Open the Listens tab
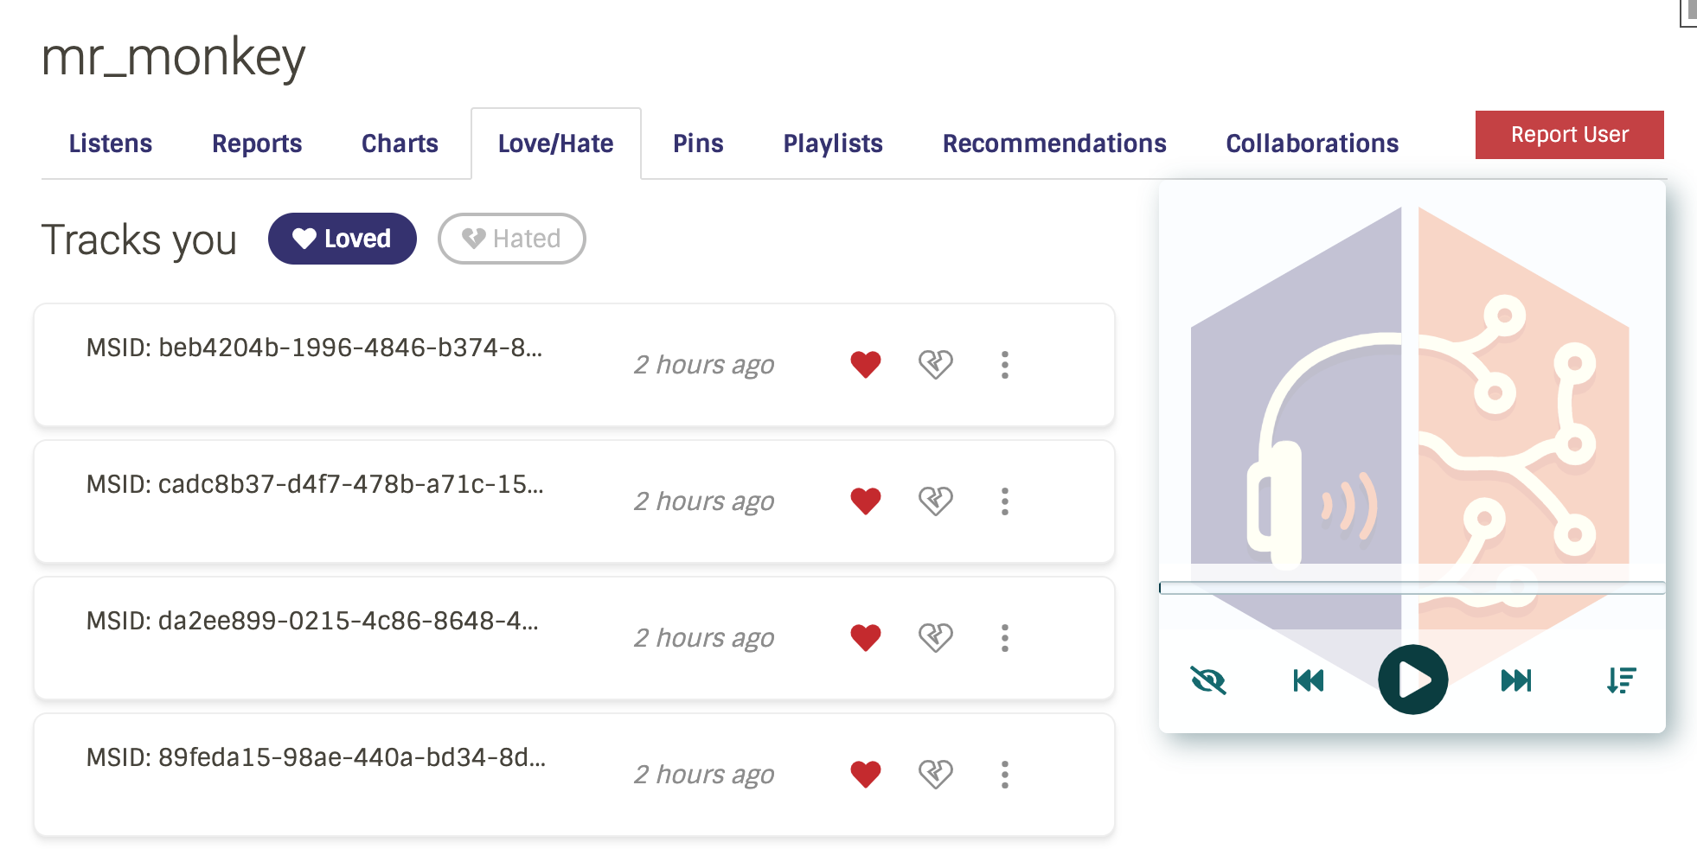 111,144
